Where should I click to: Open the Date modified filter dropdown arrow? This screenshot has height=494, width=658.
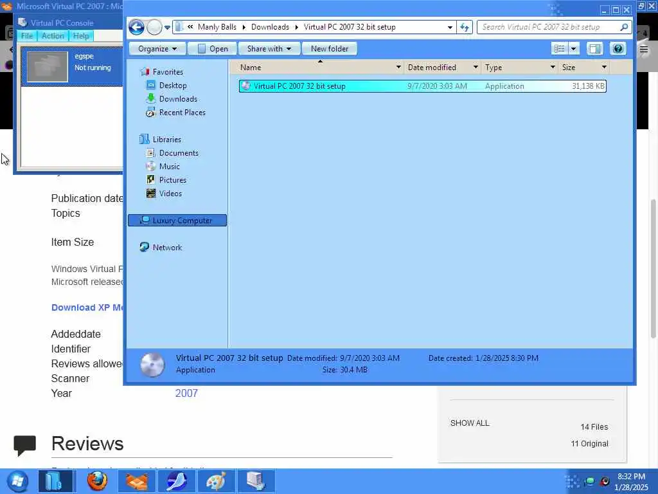(476, 67)
